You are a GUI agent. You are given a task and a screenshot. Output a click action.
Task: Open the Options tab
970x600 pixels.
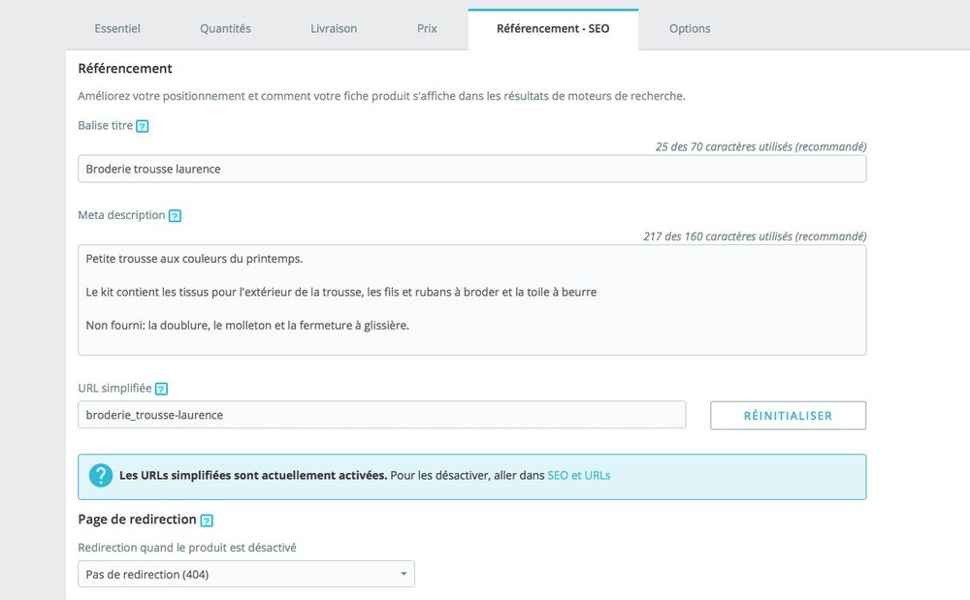click(x=690, y=28)
